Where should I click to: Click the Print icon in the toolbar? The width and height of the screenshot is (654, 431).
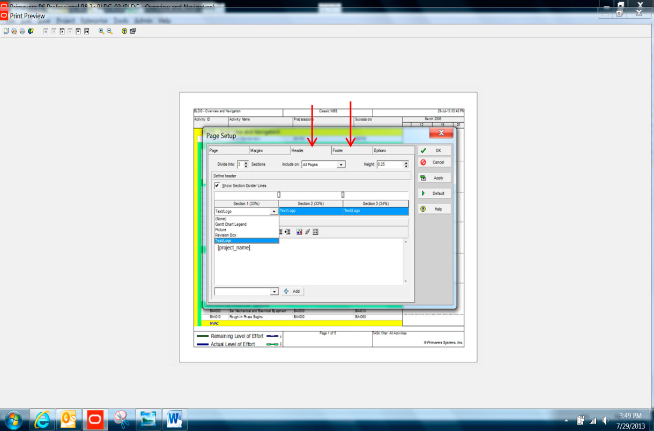[22, 31]
